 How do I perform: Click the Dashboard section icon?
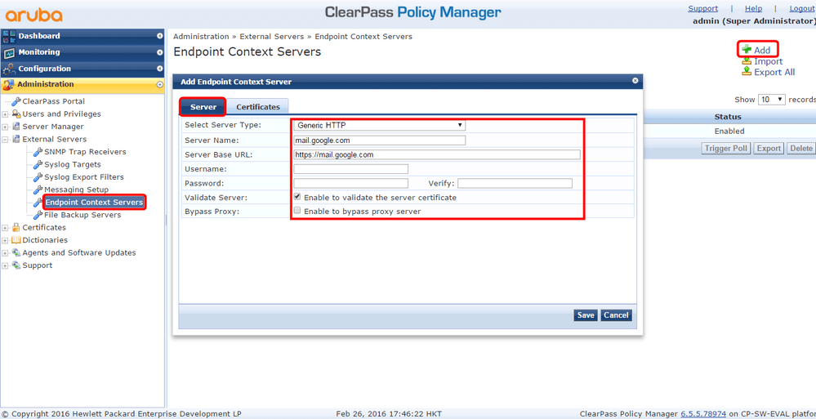click(x=9, y=36)
